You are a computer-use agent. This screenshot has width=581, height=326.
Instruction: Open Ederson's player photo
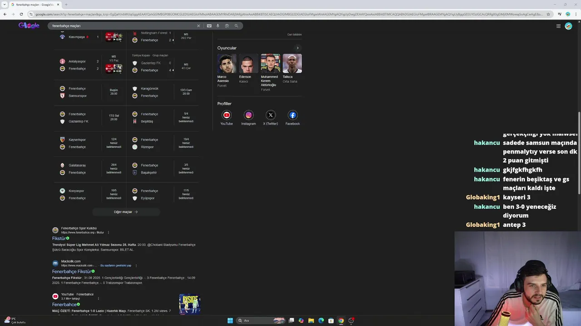click(248, 63)
